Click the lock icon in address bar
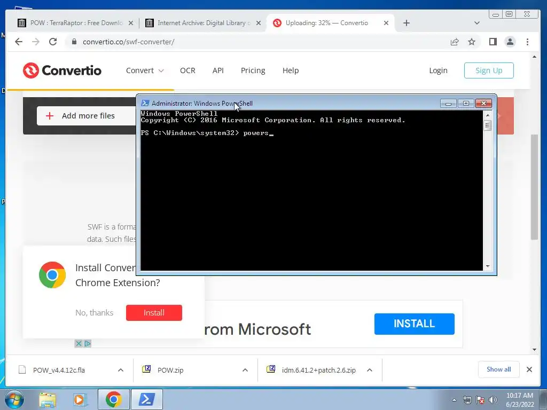This screenshot has width=547, height=410. [x=74, y=42]
